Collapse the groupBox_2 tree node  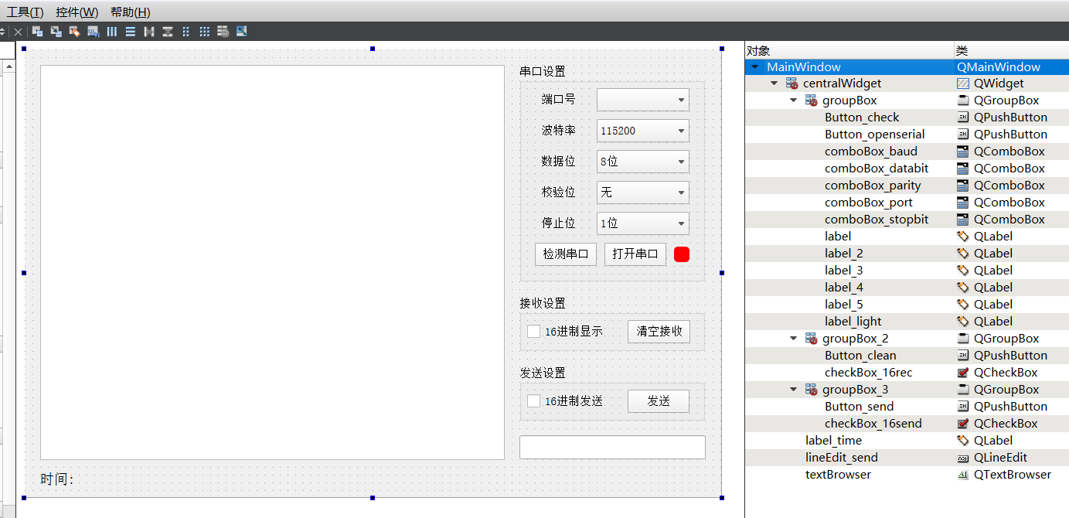(x=793, y=339)
